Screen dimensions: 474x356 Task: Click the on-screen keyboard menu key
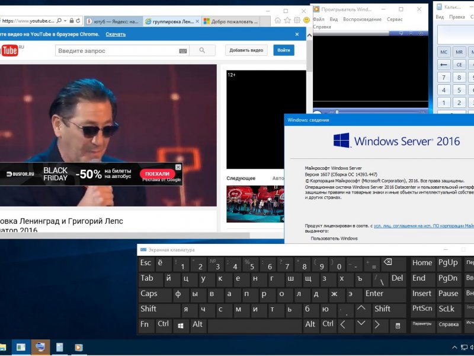tap(398, 326)
